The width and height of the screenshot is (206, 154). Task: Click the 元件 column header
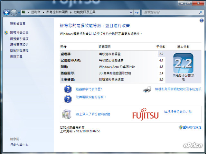63,47
